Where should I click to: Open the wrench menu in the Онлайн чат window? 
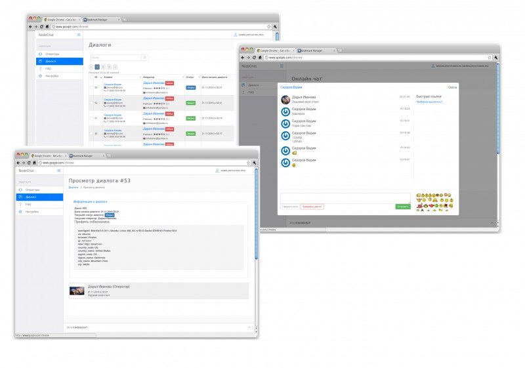(496, 58)
